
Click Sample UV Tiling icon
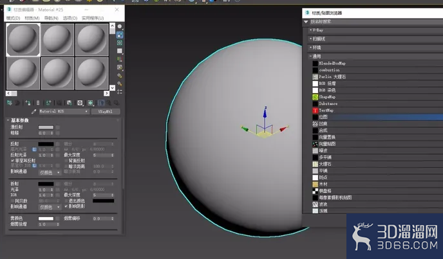click(120, 51)
